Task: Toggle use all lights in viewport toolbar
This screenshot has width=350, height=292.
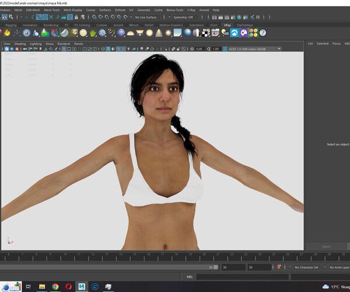Action: tap(128, 48)
